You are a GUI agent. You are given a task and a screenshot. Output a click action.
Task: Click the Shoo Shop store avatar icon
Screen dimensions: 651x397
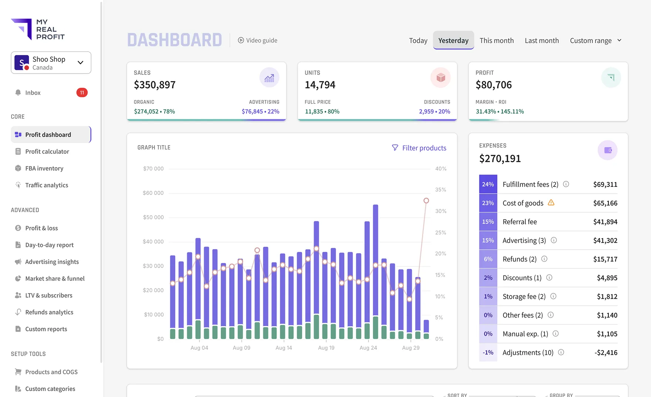coord(21,63)
